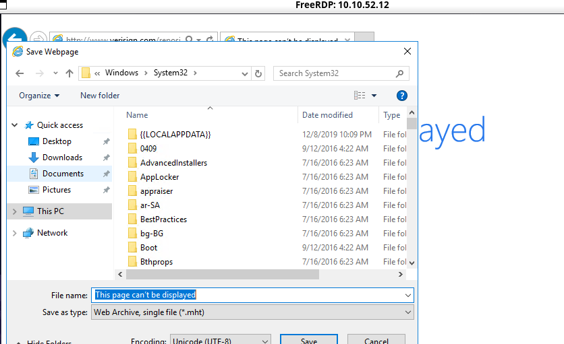564x344 pixels.
Task: Open the File name dropdown arrow
Action: [408, 295]
